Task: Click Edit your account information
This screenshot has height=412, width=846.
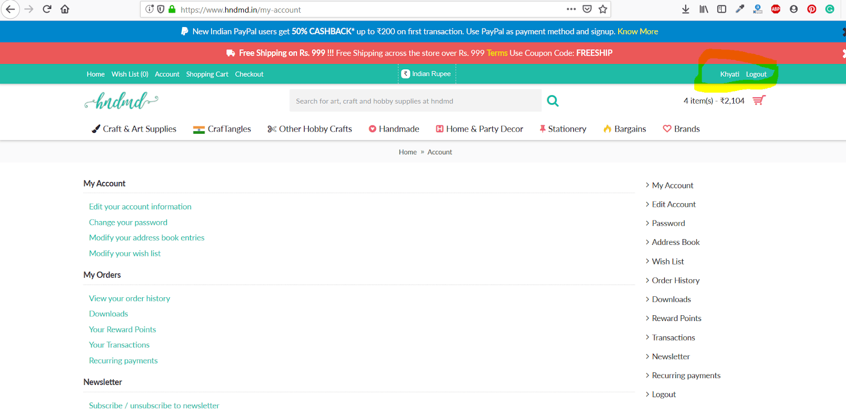Action: 140,207
